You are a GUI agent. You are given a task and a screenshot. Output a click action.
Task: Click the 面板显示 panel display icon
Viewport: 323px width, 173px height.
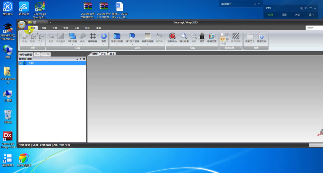250,36
